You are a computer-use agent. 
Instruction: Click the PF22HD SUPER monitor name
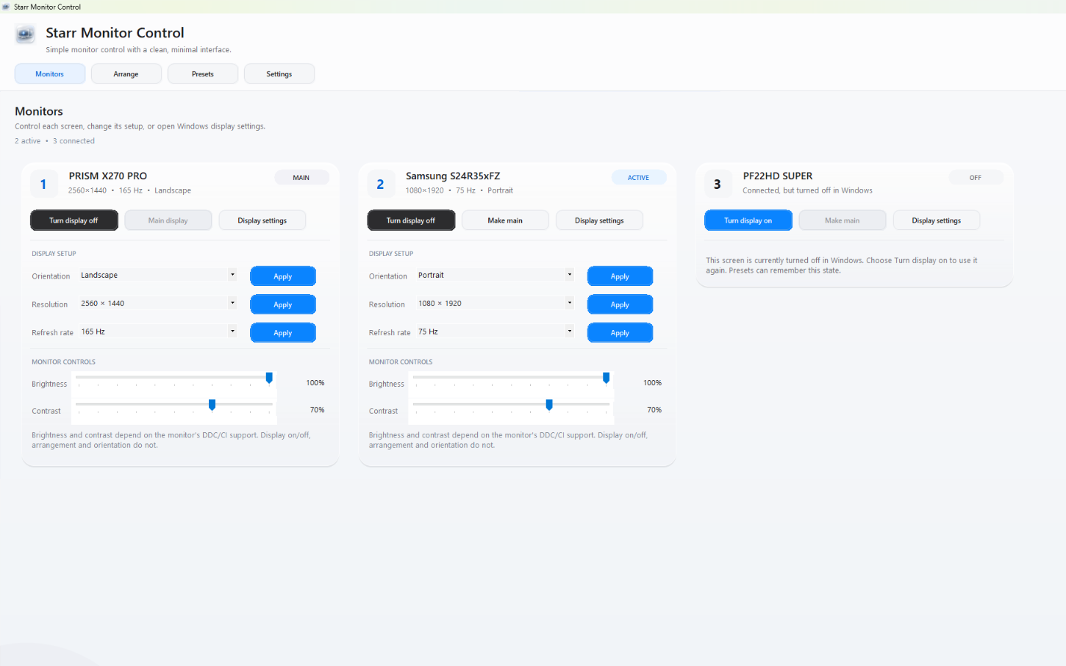pos(778,176)
